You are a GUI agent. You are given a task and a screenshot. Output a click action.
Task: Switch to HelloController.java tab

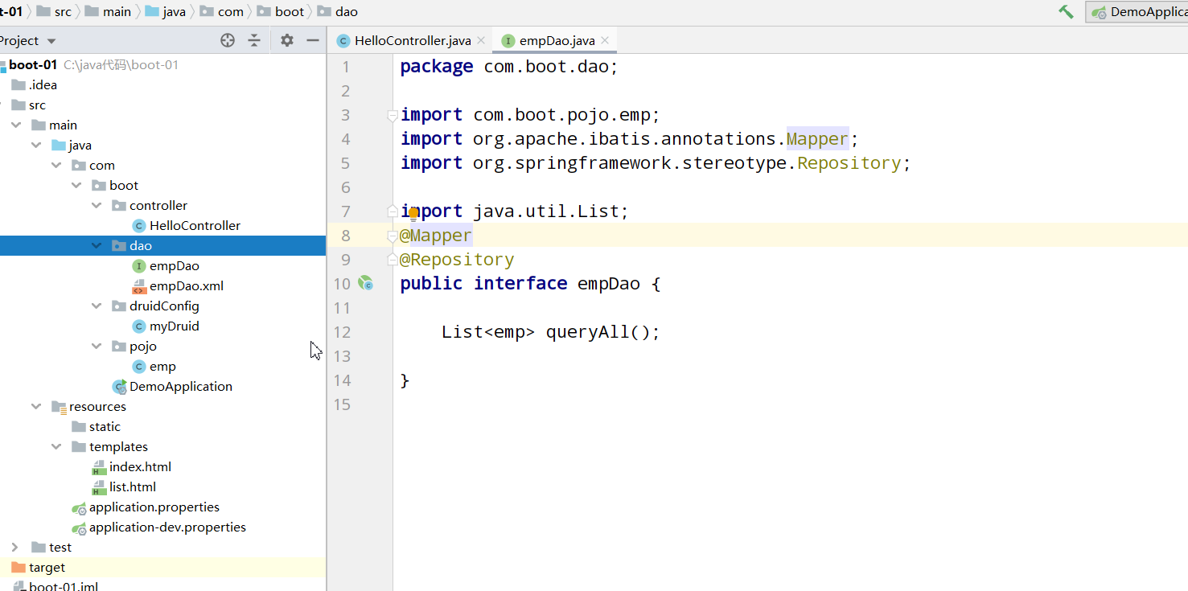[413, 40]
